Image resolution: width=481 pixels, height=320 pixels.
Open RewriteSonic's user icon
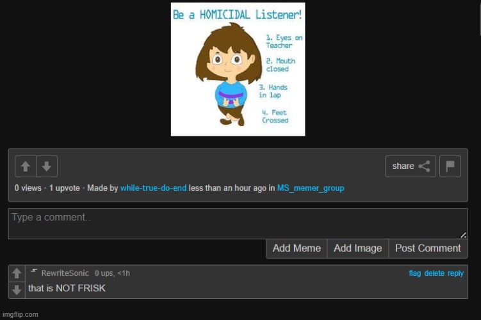34,271
